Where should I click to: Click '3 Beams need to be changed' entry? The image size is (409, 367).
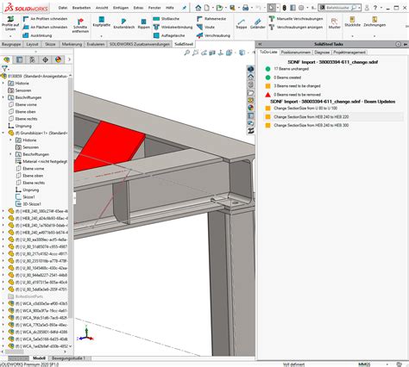(x=297, y=86)
